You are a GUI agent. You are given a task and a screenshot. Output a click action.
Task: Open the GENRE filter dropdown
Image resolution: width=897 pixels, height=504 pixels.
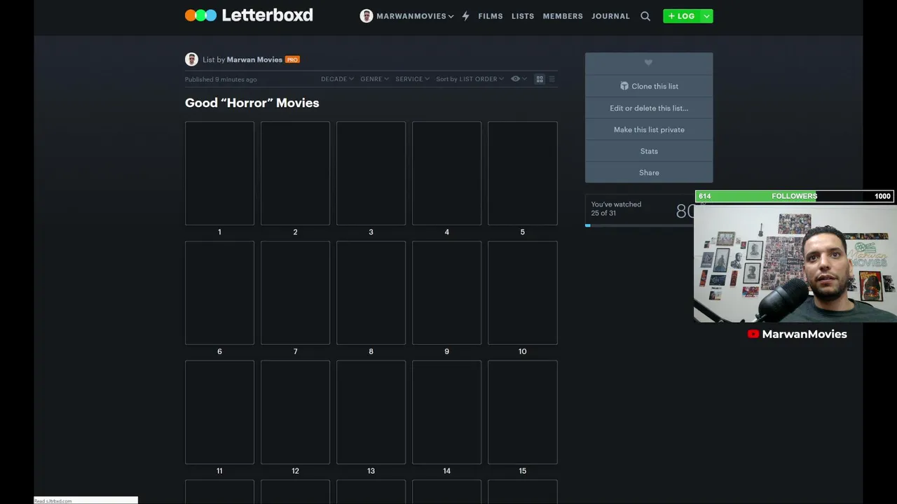374,79
